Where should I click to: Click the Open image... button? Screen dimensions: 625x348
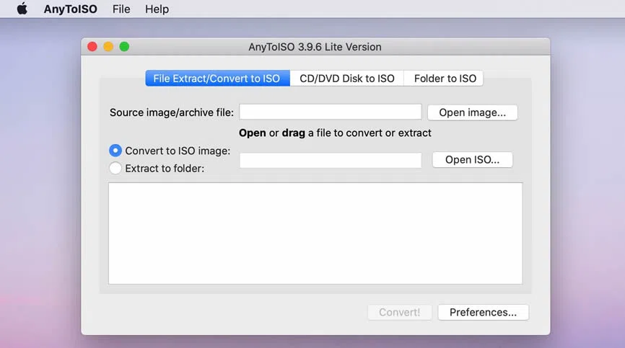tap(472, 112)
